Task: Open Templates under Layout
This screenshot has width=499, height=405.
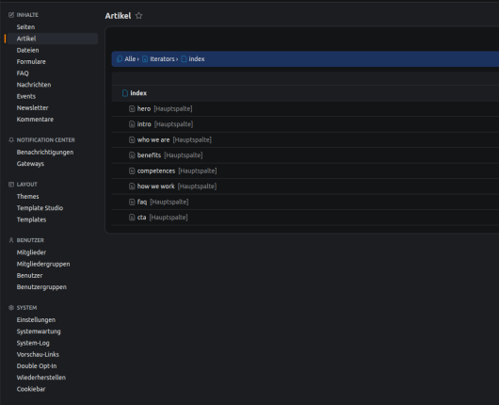Action: 31,219
